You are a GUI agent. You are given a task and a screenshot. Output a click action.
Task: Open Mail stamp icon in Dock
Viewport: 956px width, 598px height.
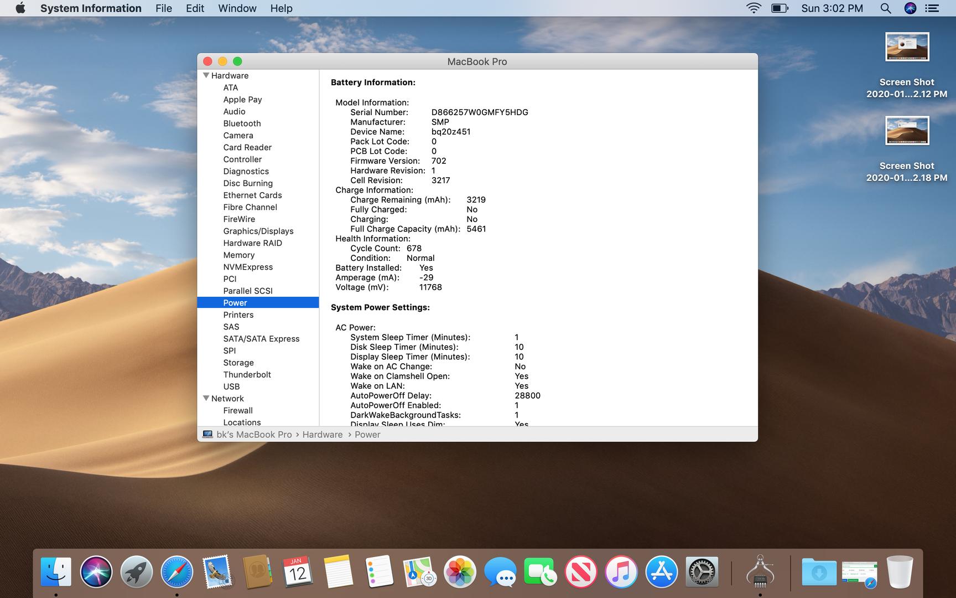point(217,572)
